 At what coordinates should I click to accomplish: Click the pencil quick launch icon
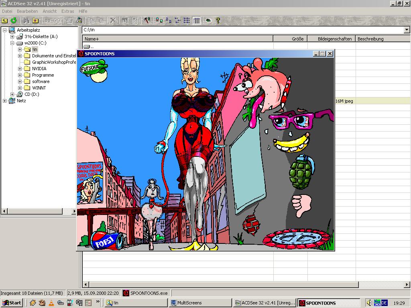(x=33, y=303)
